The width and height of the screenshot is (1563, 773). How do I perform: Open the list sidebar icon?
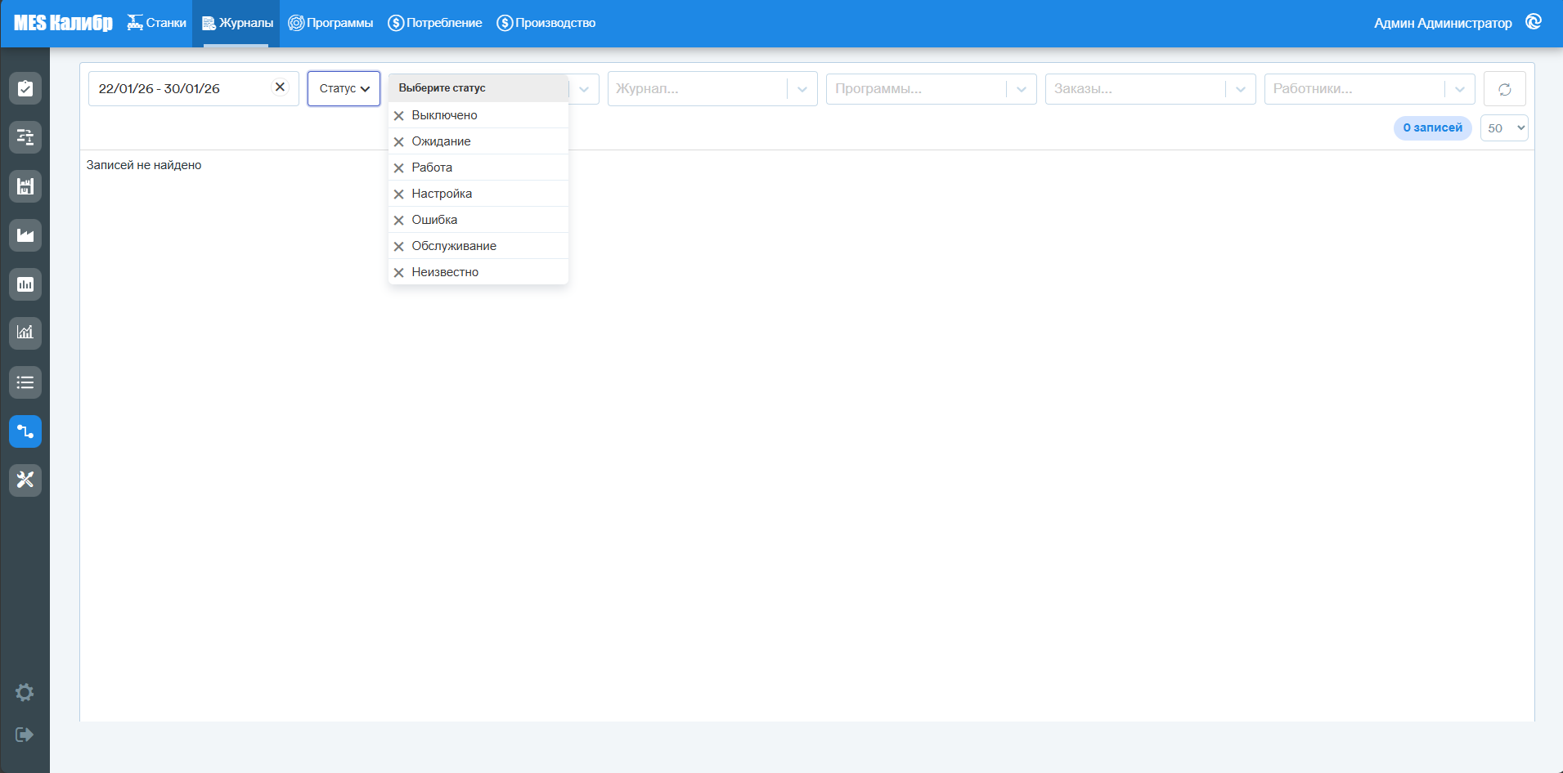point(25,382)
